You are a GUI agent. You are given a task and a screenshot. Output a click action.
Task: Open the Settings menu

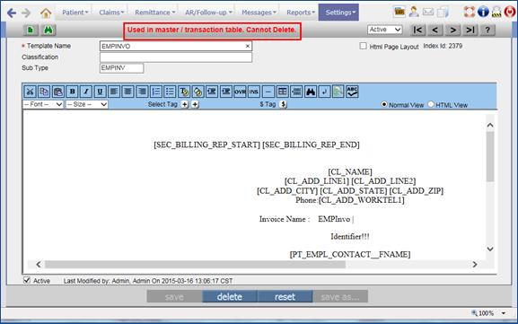[338, 13]
